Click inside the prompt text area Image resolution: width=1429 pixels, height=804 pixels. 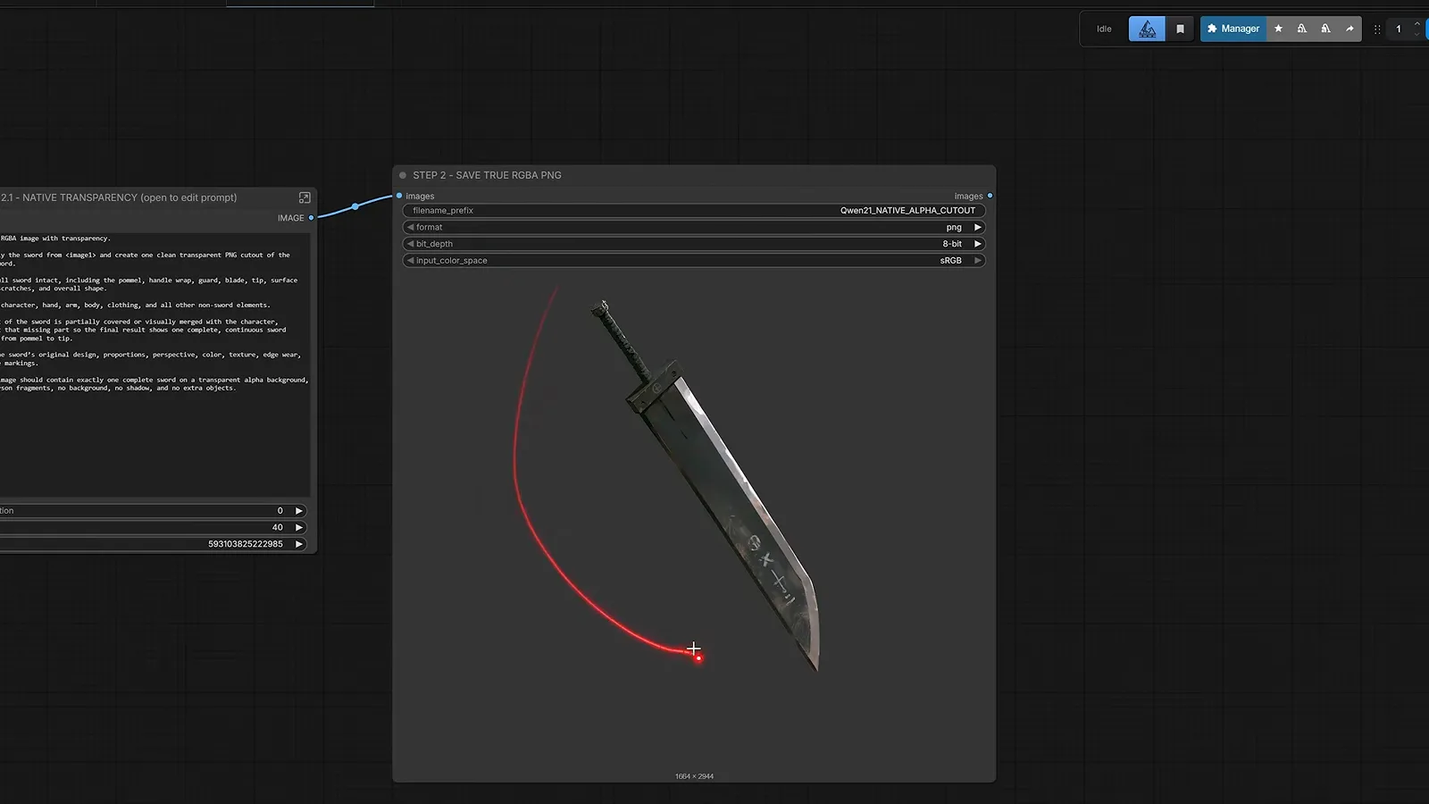pos(155,364)
